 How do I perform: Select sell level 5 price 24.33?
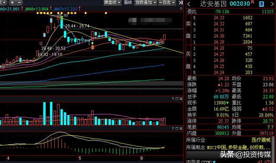(x=219, y=18)
